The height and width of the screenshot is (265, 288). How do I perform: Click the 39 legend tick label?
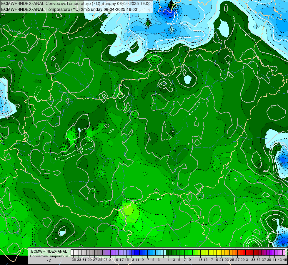coord(269,260)
